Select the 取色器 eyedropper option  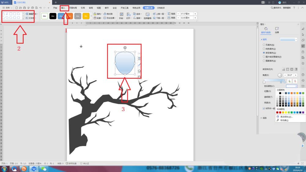point(282,120)
